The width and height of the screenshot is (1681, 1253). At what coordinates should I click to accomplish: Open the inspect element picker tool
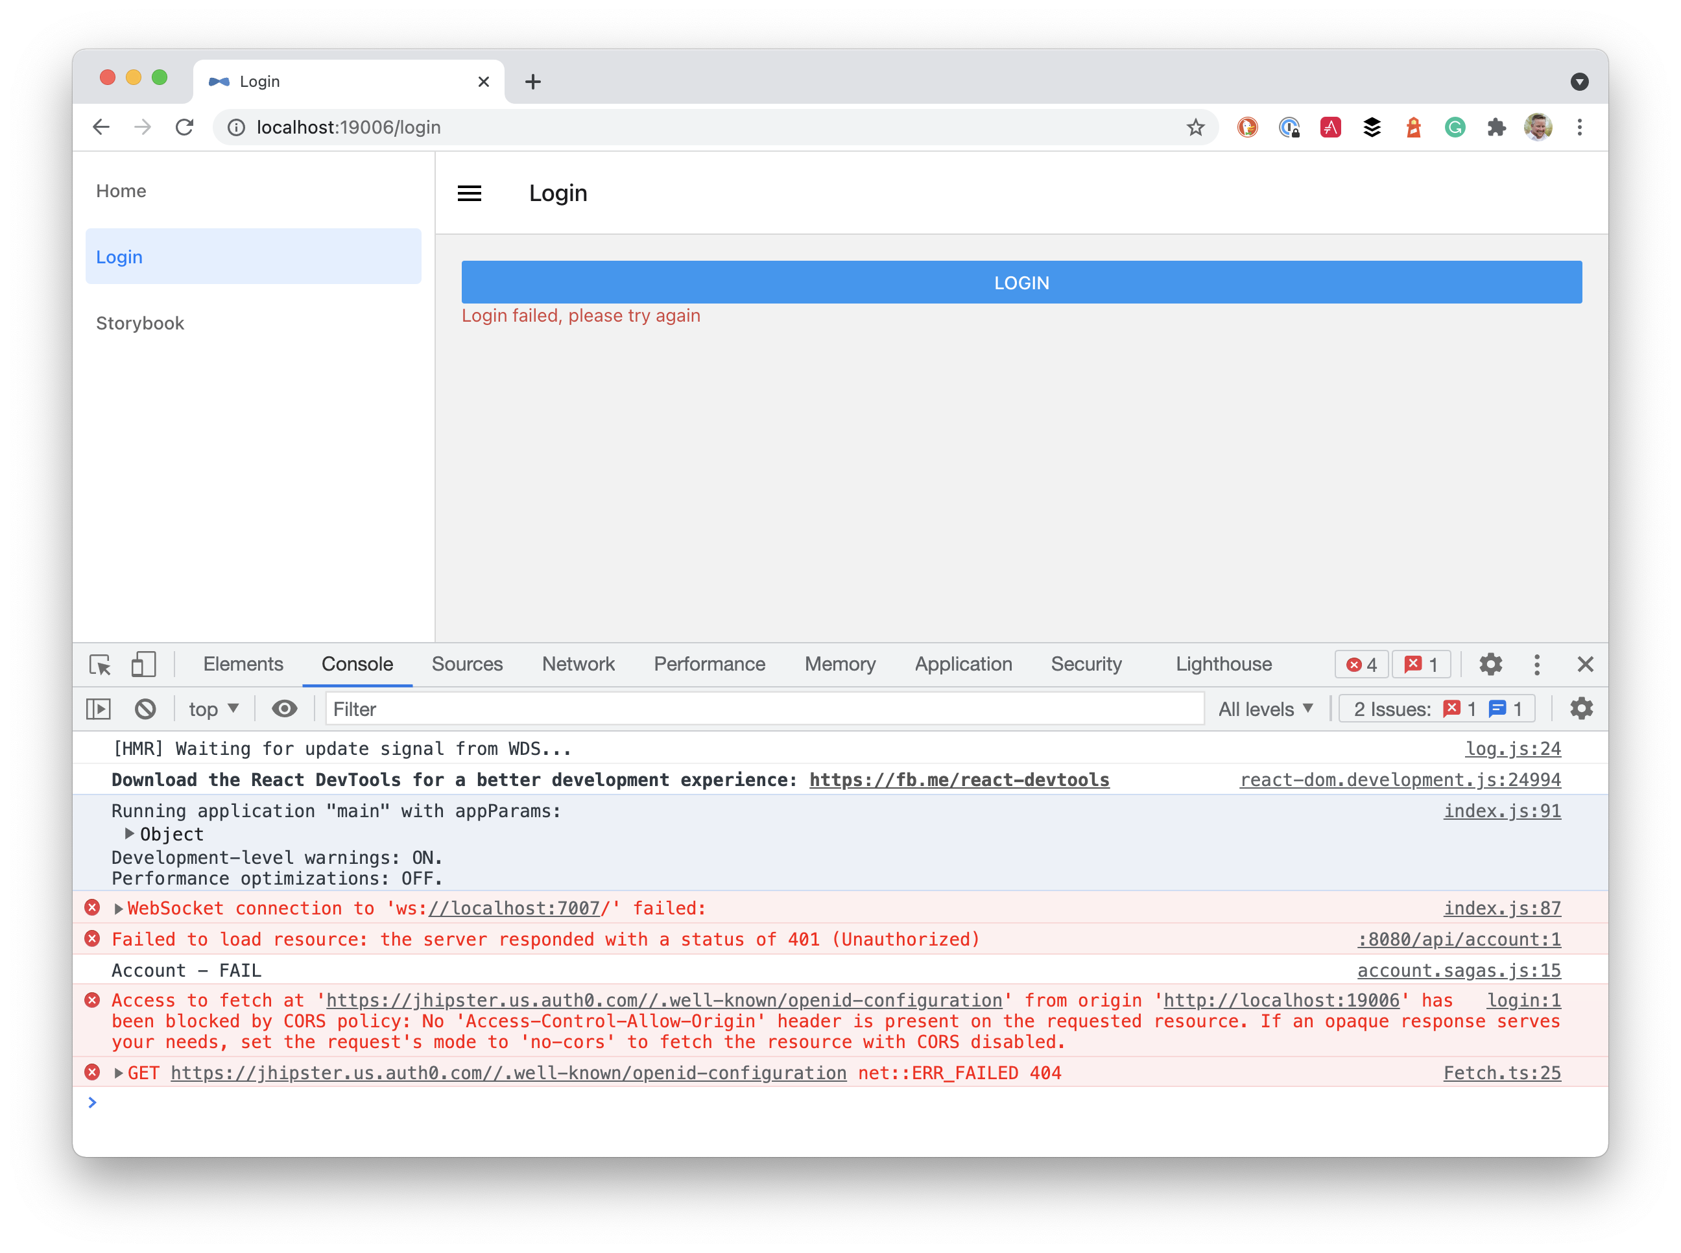pos(100,664)
